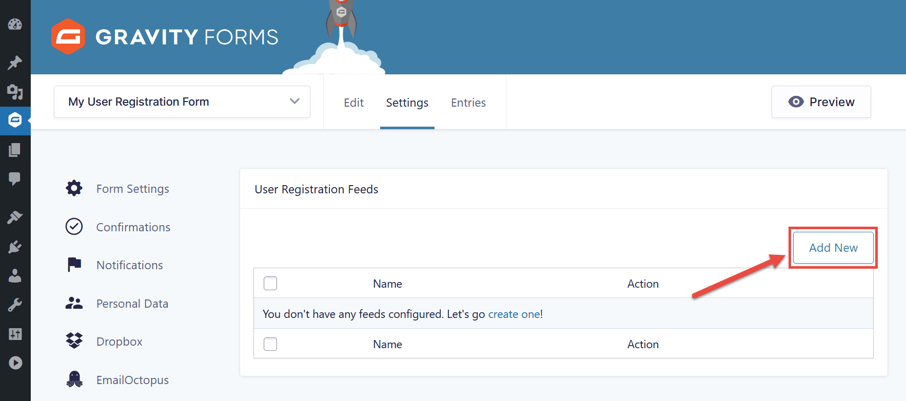Viewport: 906px width, 401px height.
Task: Switch to the Edit tab
Action: (x=353, y=103)
